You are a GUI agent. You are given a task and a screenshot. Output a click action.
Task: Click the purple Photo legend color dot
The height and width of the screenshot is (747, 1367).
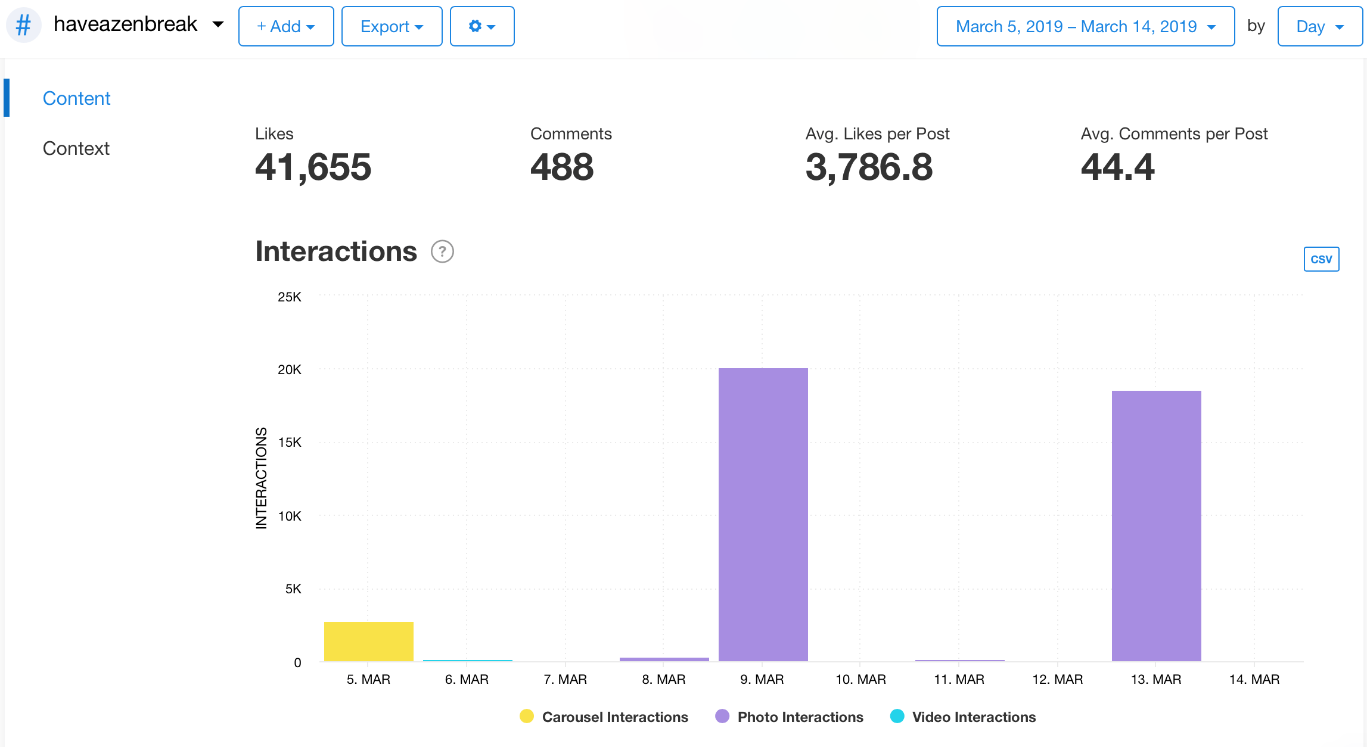click(722, 716)
